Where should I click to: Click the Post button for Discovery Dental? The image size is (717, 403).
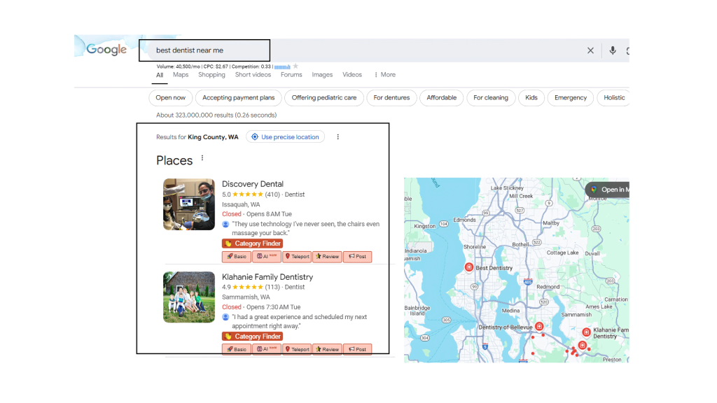coord(357,256)
